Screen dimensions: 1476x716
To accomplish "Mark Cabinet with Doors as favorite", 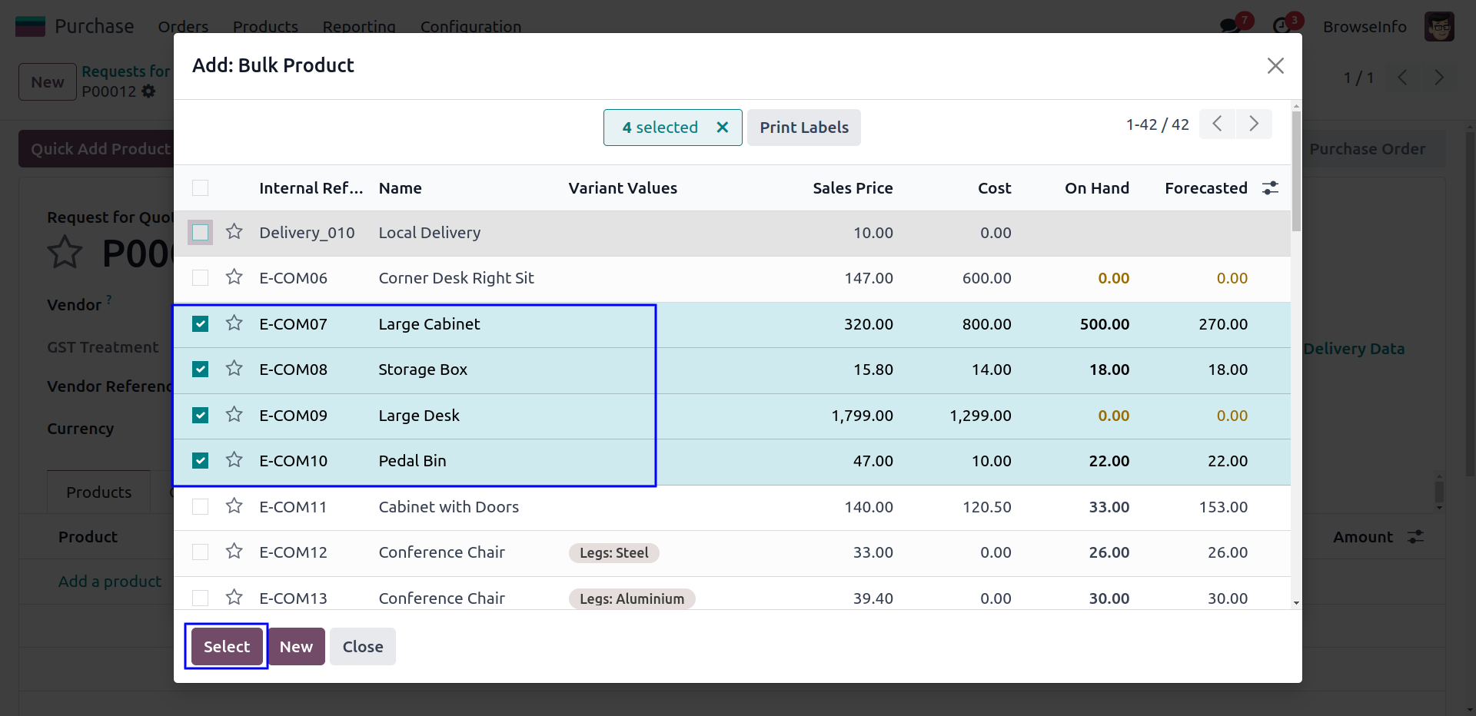I will 234,506.
